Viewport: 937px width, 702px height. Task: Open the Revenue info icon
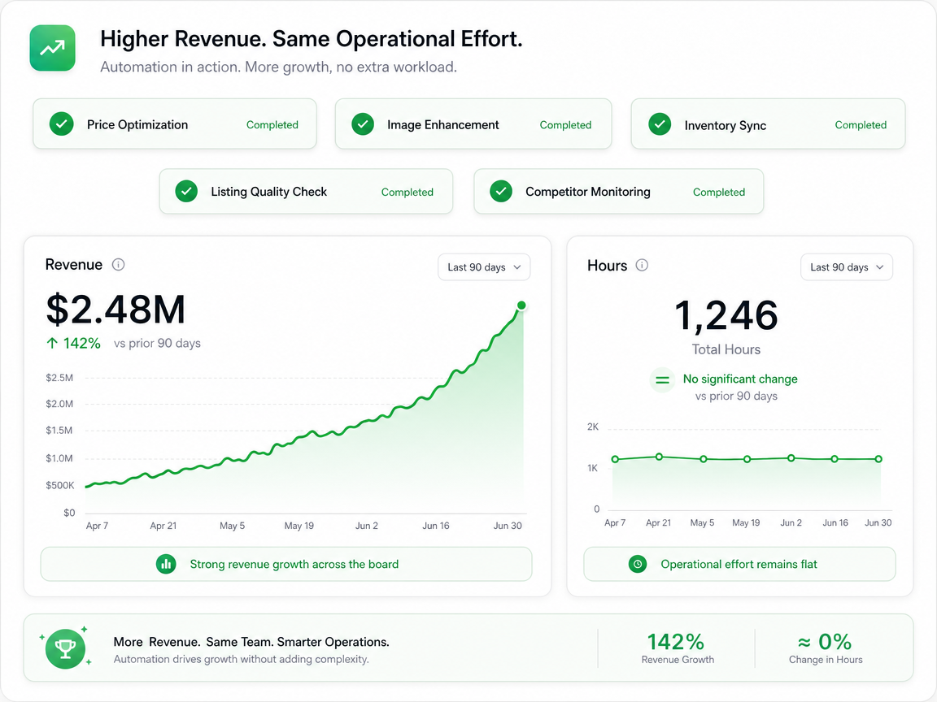(x=118, y=264)
